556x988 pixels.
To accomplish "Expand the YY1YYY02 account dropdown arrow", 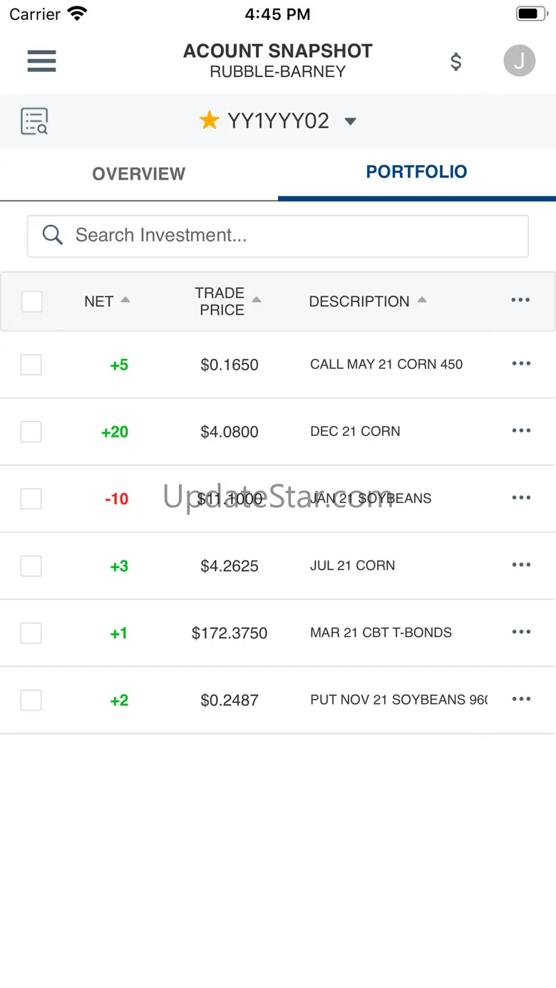I will 350,122.
